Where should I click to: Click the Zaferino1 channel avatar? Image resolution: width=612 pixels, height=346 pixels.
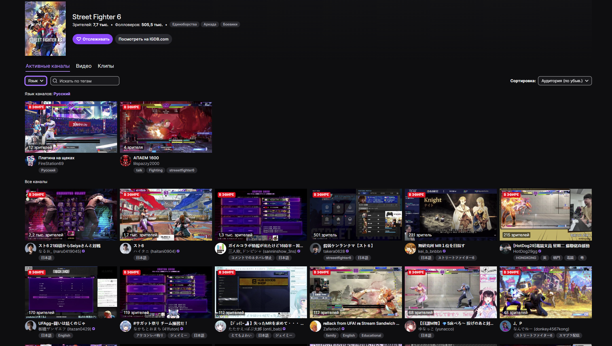click(x=315, y=326)
